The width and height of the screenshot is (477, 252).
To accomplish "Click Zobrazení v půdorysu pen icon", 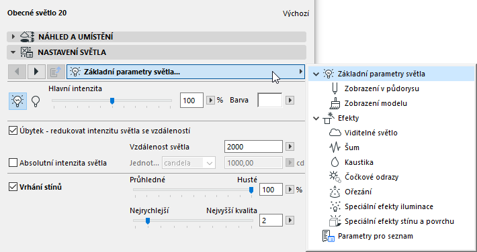I will (x=335, y=88).
